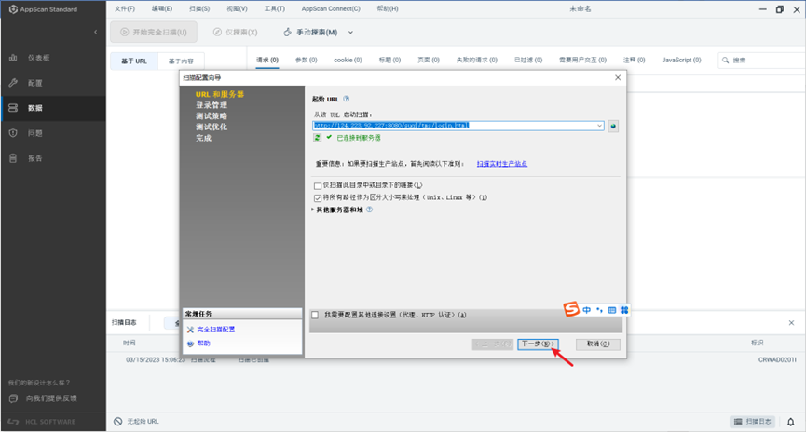Check 我需要配置其他连接设置 checkbox
The width and height of the screenshot is (806, 432).
click(315, 315)
